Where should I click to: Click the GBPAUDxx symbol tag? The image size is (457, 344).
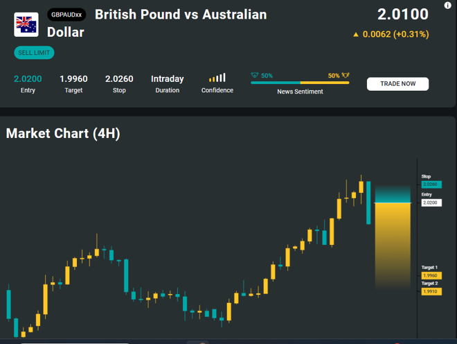[x=66, y=15]
